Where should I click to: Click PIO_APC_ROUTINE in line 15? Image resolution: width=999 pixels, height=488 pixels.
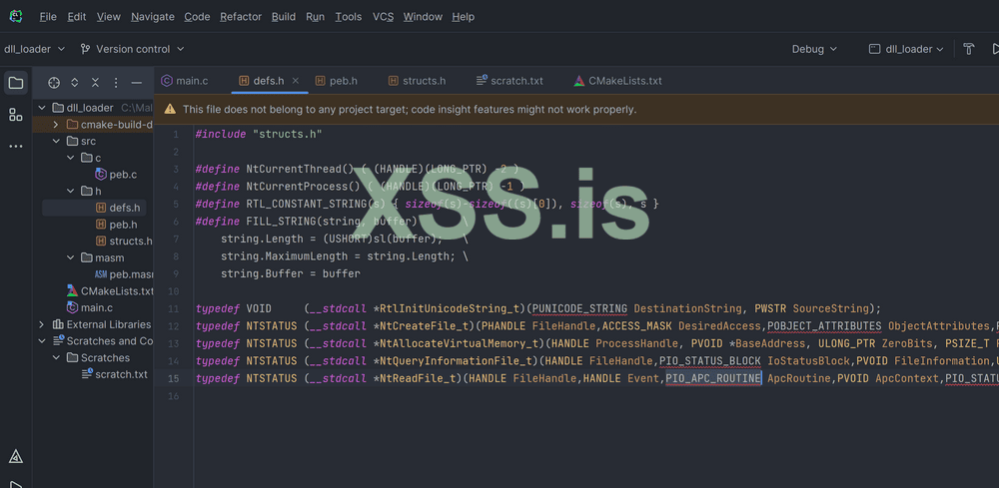[x=713, y=378]
